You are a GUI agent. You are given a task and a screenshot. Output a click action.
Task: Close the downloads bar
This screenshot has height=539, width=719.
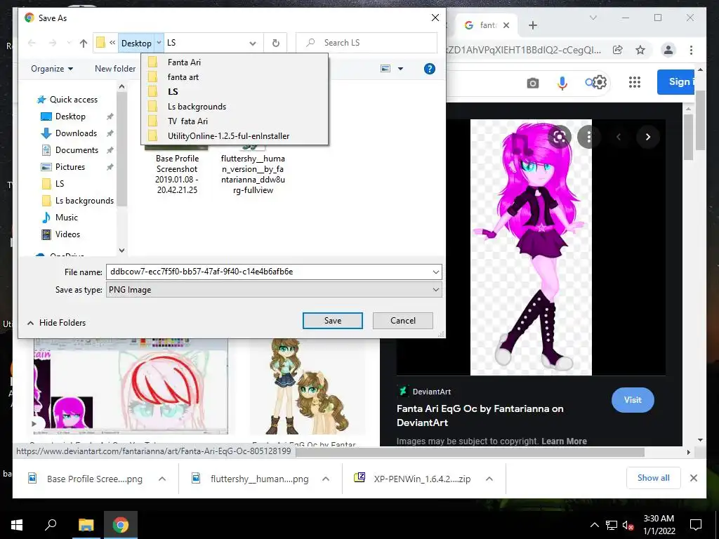[694, 478]
